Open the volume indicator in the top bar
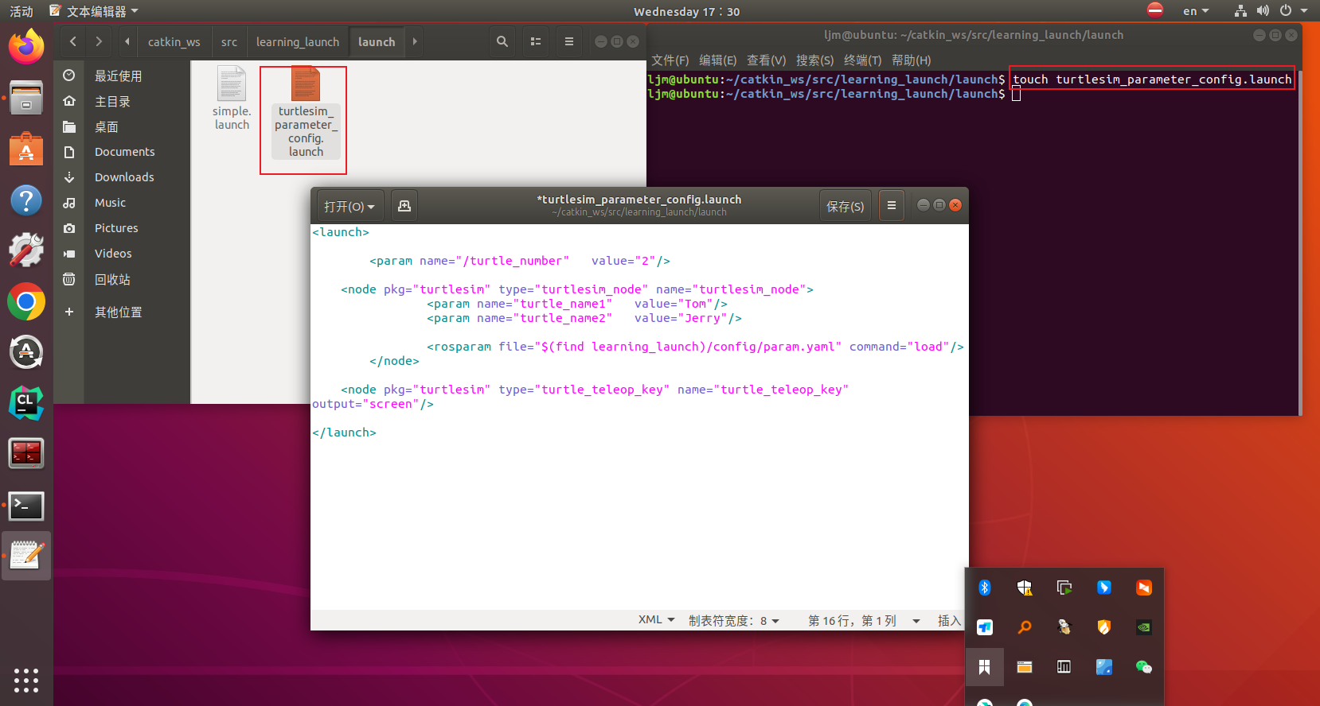The image size is (1320, 706). click(1263, 11)
